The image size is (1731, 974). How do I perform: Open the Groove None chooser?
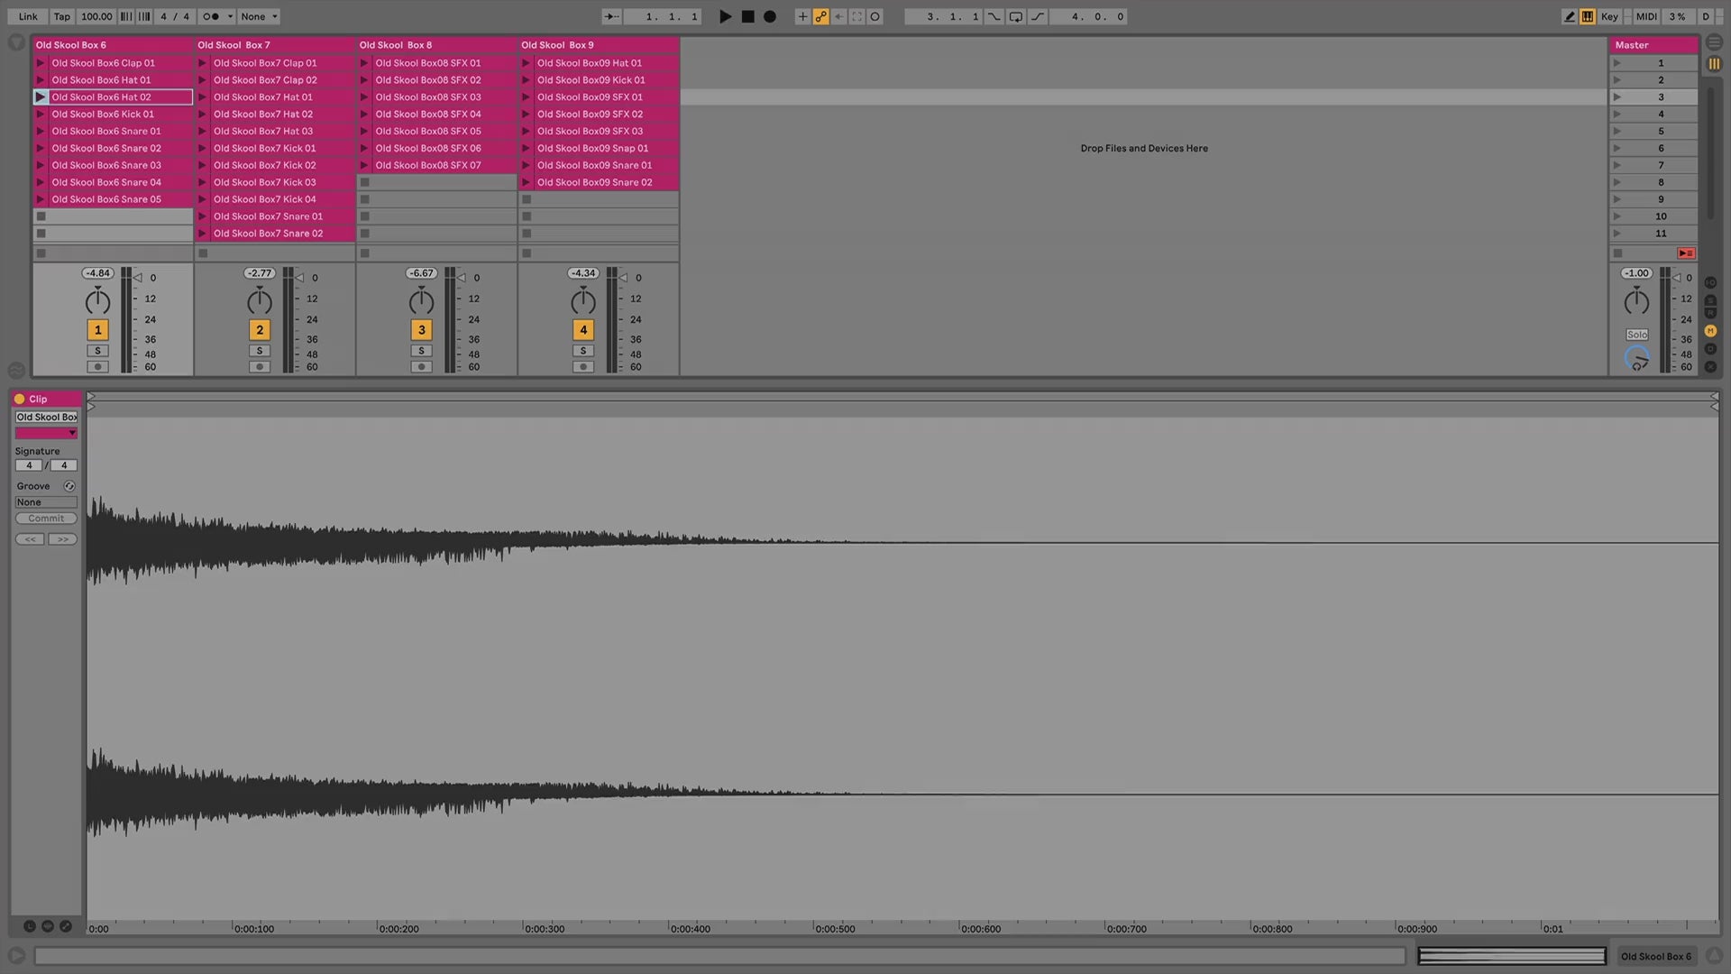[46, 502]
